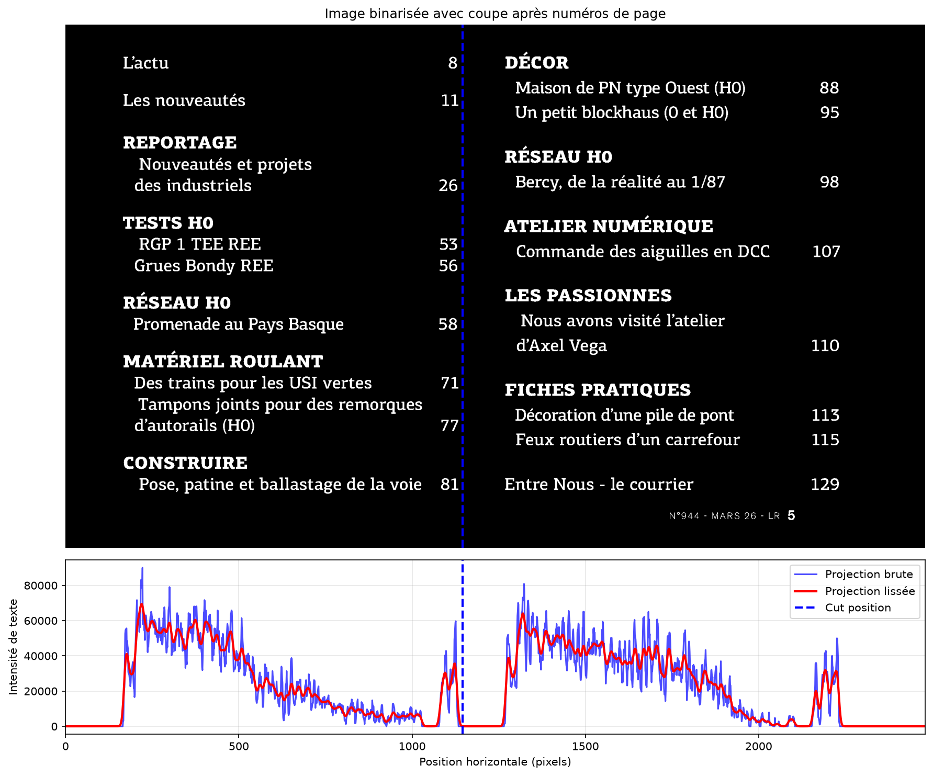This screenshot has width=933, height=776.
Task: Click the "ATELIER NUMÉRIQUE" heading
Action: pos(609,226)
